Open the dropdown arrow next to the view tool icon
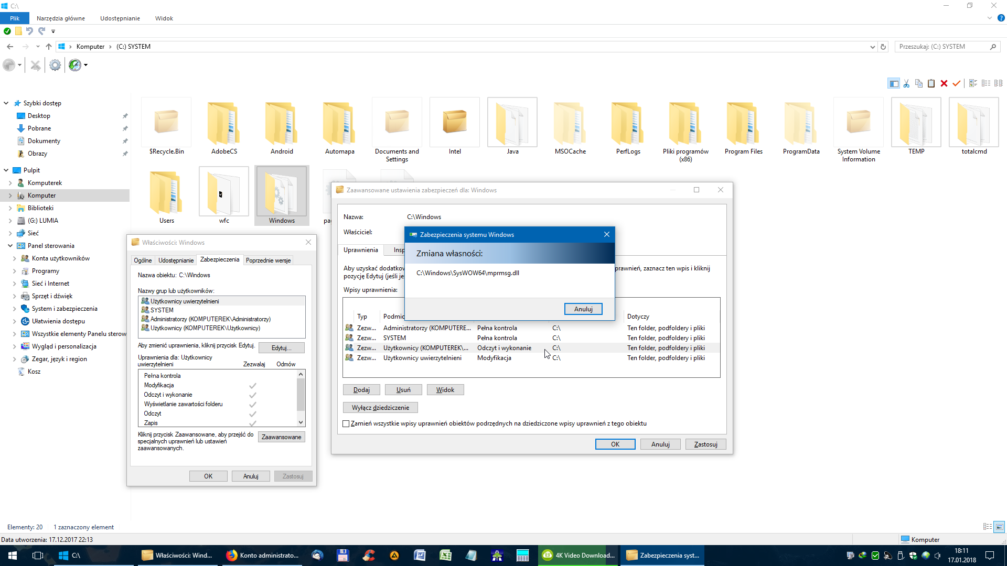This screenshot has height=566, width=1007. click(x=85, y=65)
